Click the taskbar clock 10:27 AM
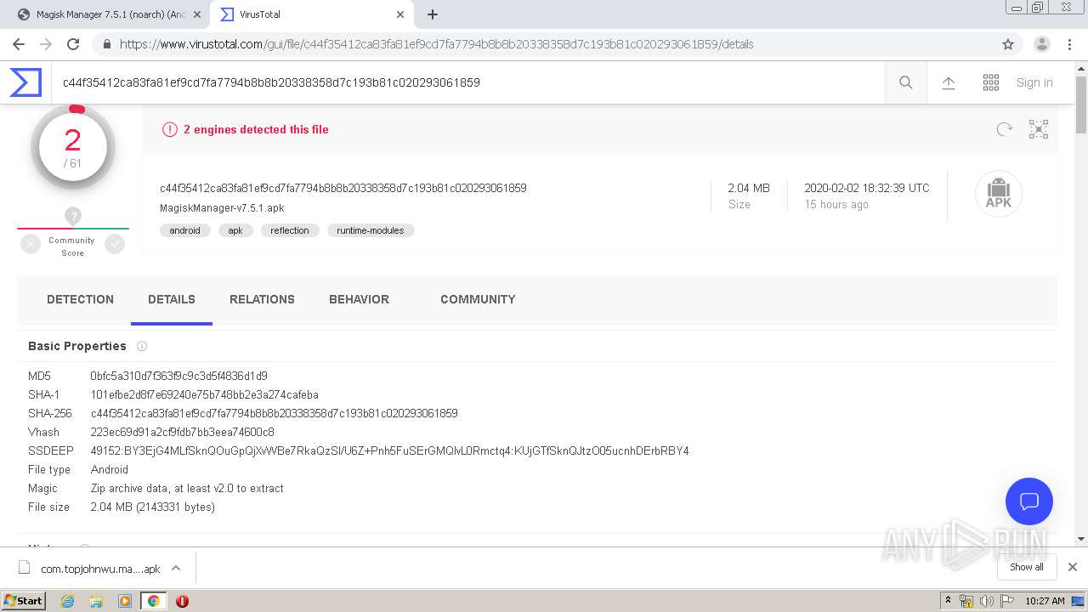Screen dimensions: 1088x612 click(1045, 601)
